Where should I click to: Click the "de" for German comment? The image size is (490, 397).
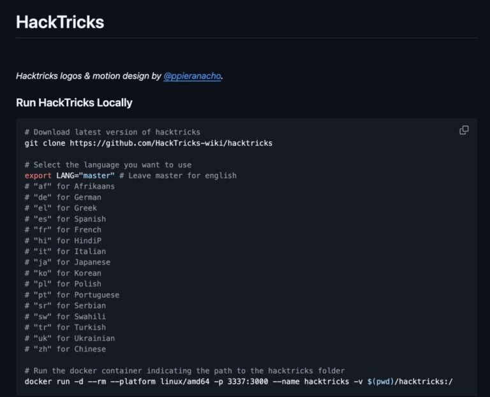pyautogui.click(x=63, y=198)
